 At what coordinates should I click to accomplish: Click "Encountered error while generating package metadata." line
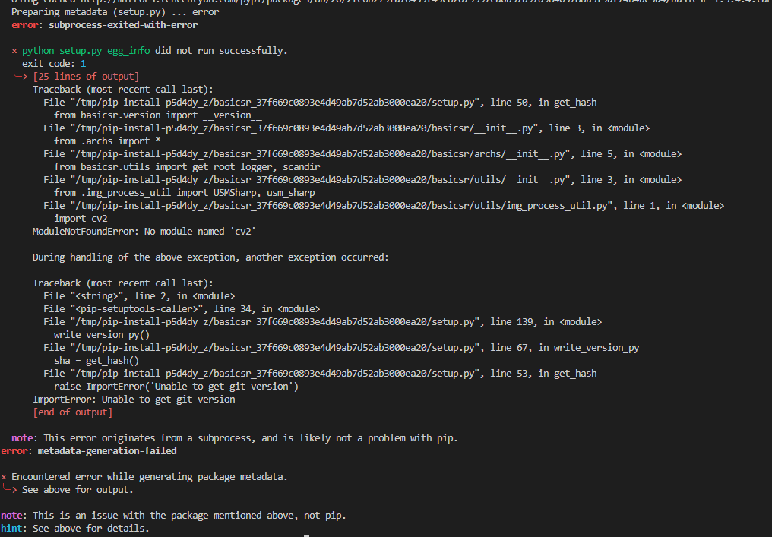144,476
